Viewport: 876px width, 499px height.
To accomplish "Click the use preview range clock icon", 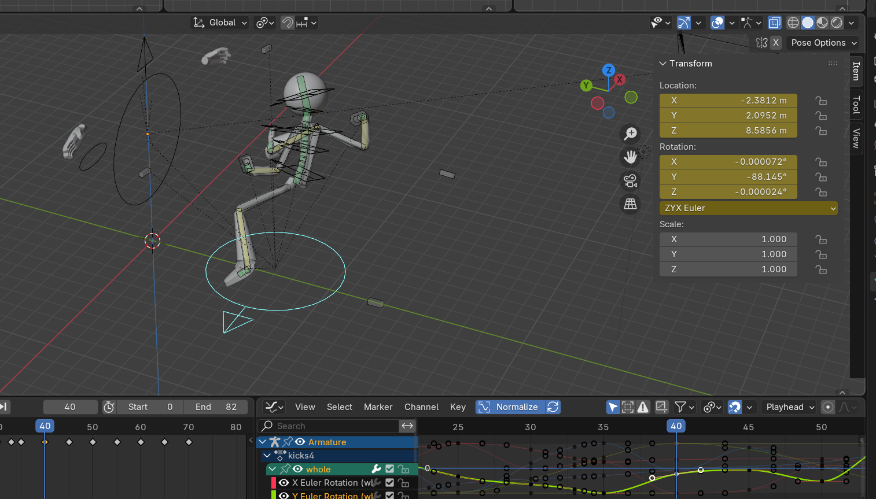I will (x=109, y=407).
